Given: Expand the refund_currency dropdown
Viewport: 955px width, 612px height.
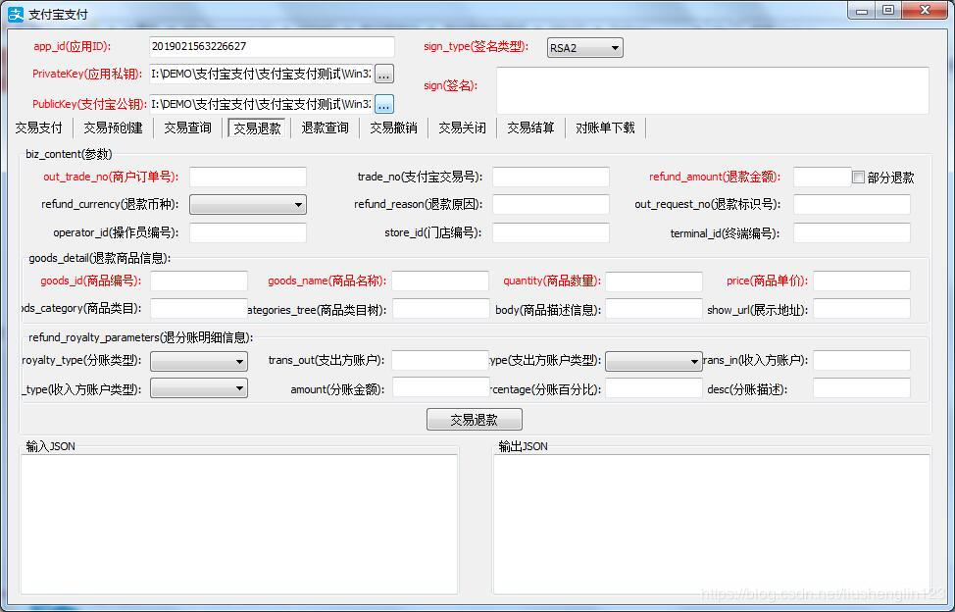Looking at the screenshot, I should 248,205.
